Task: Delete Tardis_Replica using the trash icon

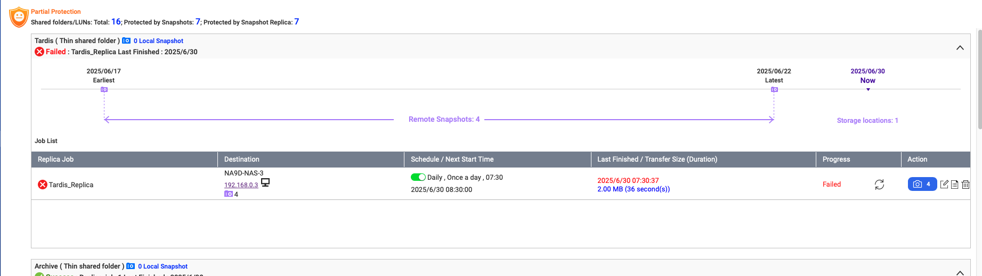Action: coord(965,185)
